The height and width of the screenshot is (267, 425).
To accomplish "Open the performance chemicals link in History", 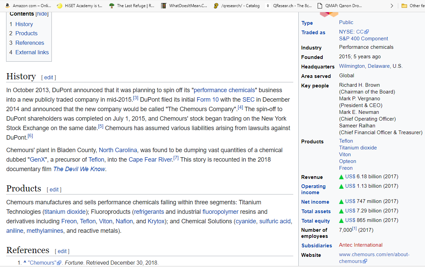I will (x=224, y=90).
